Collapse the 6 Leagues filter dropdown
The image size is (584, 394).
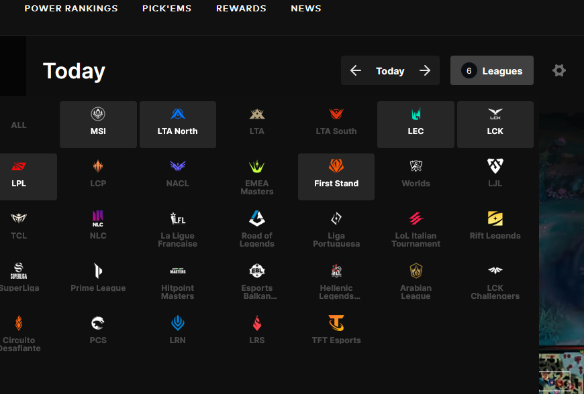(491, 70)
